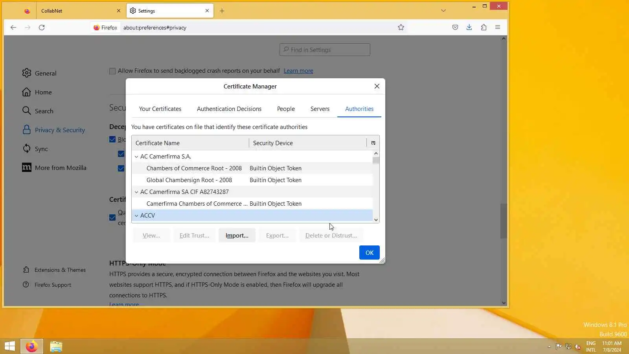Click the settings page scroll-down arrow
Screen dimensions: 629x354
(504, 303)
